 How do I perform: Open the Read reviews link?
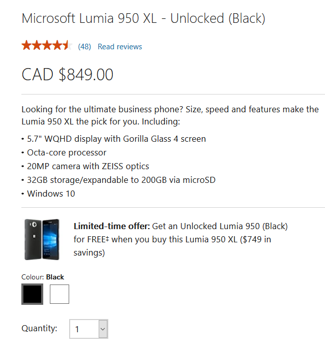tap(120, 47)
